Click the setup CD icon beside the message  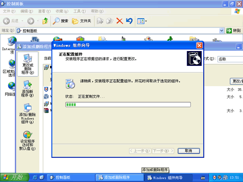[x=70, y=84]
